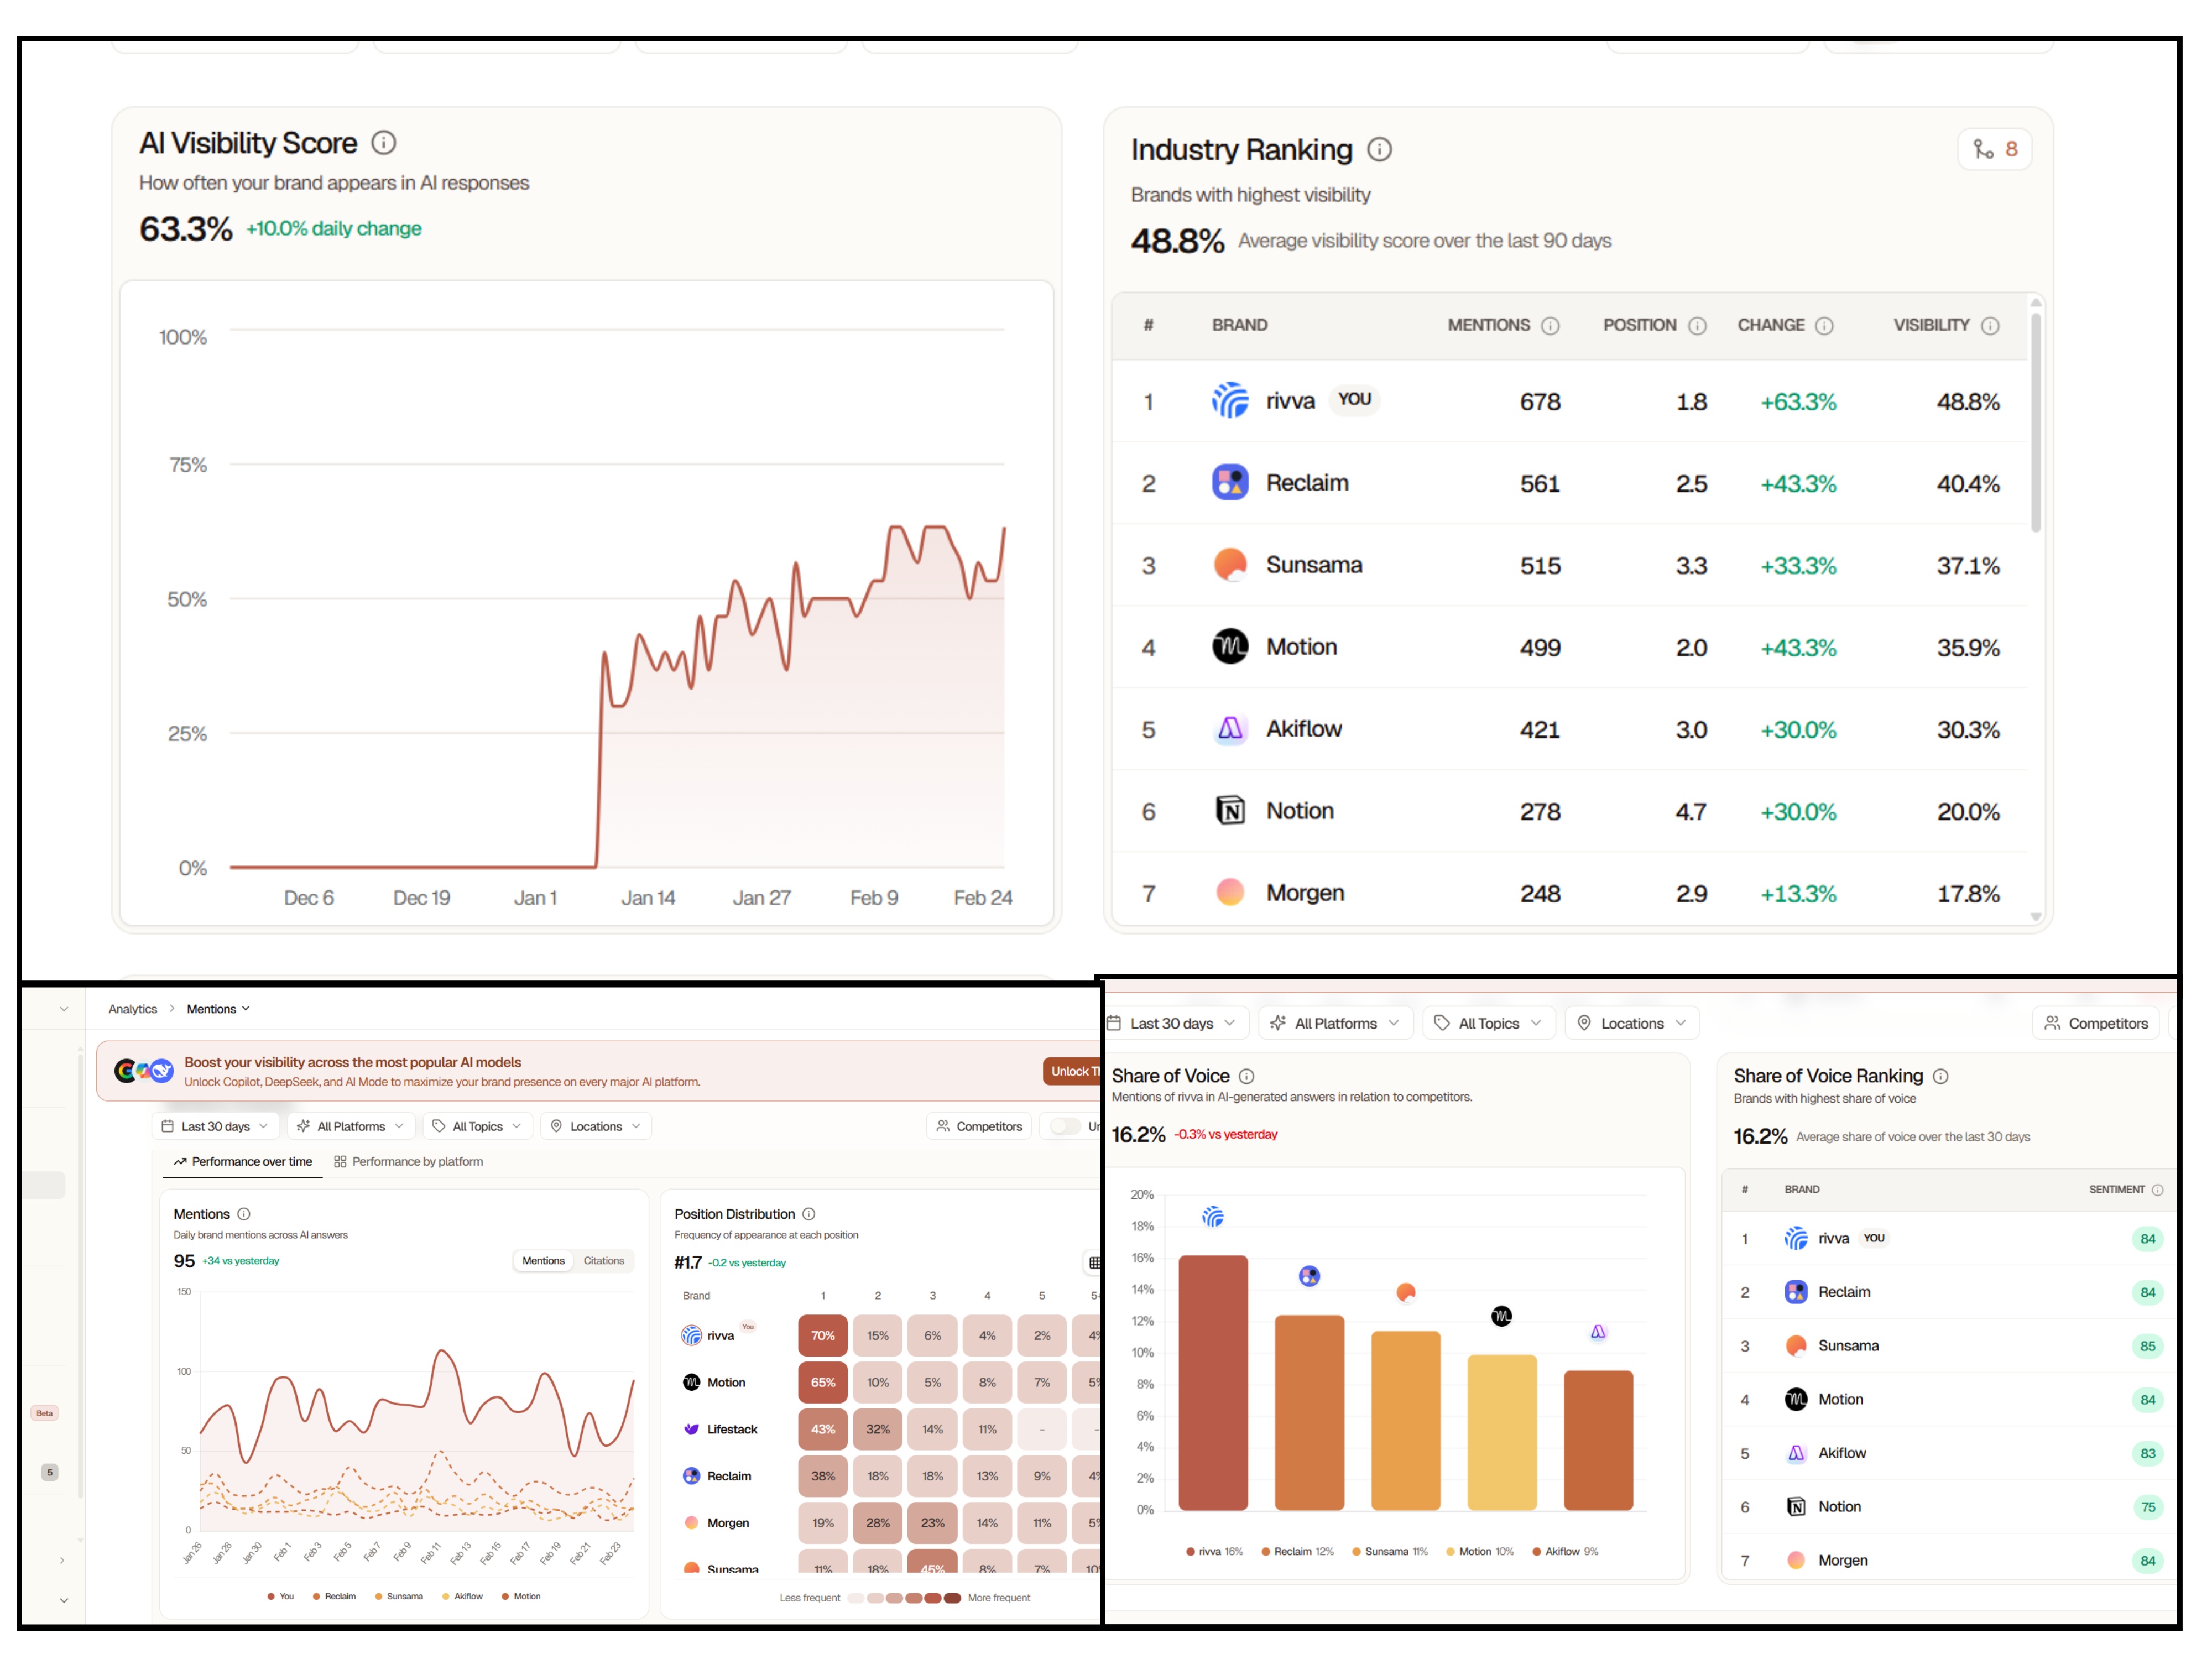This screenshot has width=2212, height=1659.
Task: Click info icon next to Position Distribution
Action: point(809,1214)
